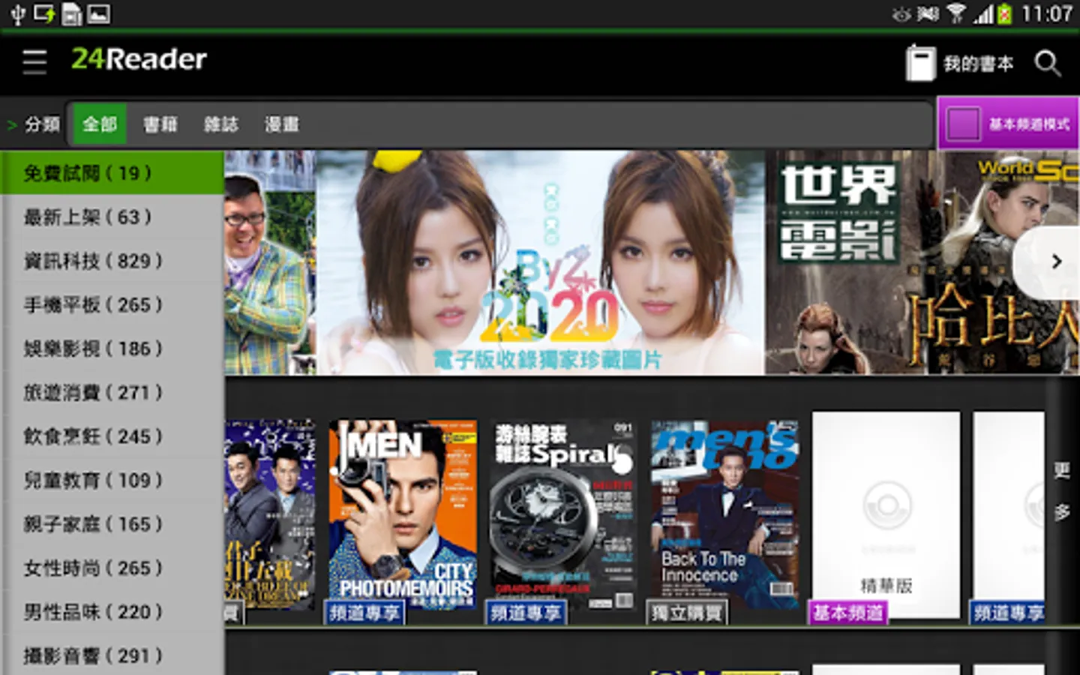Open 娛樂影視 (186) category
This screenshot has height=675, width=1080.
[x=112, y=349]
